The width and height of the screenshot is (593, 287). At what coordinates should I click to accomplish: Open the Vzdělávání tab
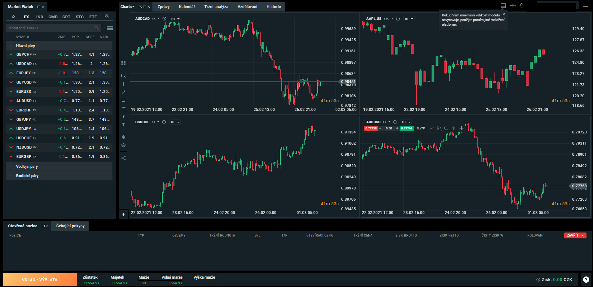click(247, 7)
